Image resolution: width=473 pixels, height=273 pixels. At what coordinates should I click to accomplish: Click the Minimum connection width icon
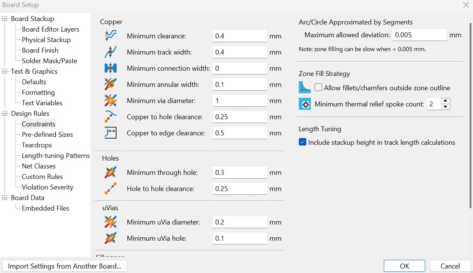pos(110,68)
